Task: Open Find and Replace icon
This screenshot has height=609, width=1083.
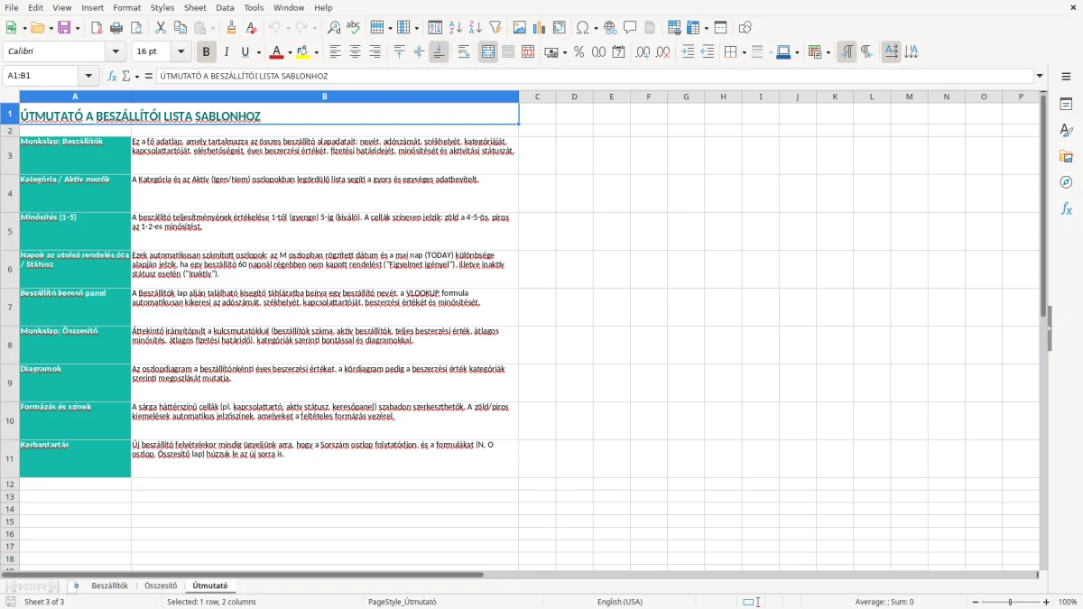Action: pyautogui.click(x=334, y=28)
